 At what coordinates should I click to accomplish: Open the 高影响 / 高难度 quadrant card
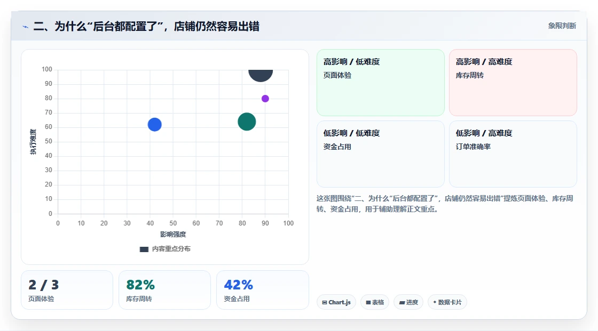coord(513,83)
